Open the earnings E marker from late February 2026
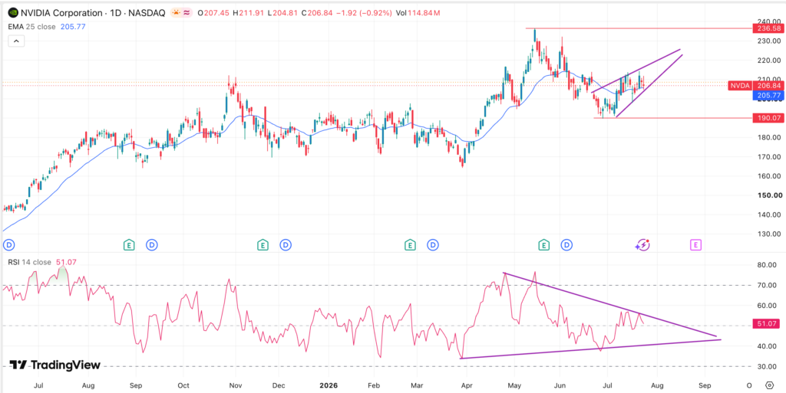Viewport: 786px width, 393px height. tap(410, 245)
